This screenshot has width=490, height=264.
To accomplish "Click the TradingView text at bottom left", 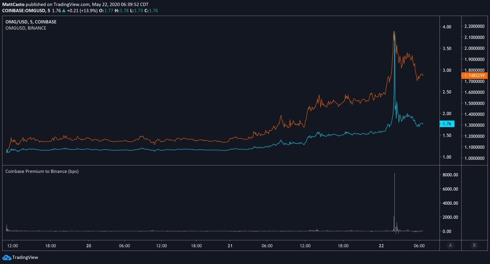I will coord(25,257).
